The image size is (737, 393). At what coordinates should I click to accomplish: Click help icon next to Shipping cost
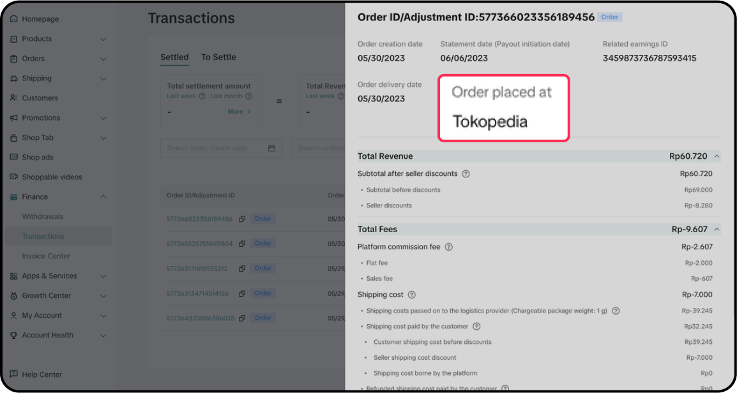point(411,295)
